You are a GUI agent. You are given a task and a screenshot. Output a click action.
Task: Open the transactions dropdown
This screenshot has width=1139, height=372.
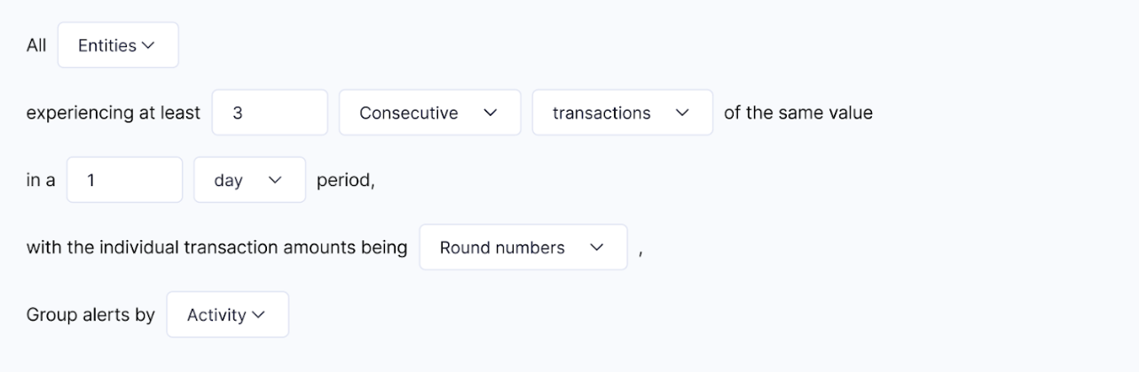(621, 112)
